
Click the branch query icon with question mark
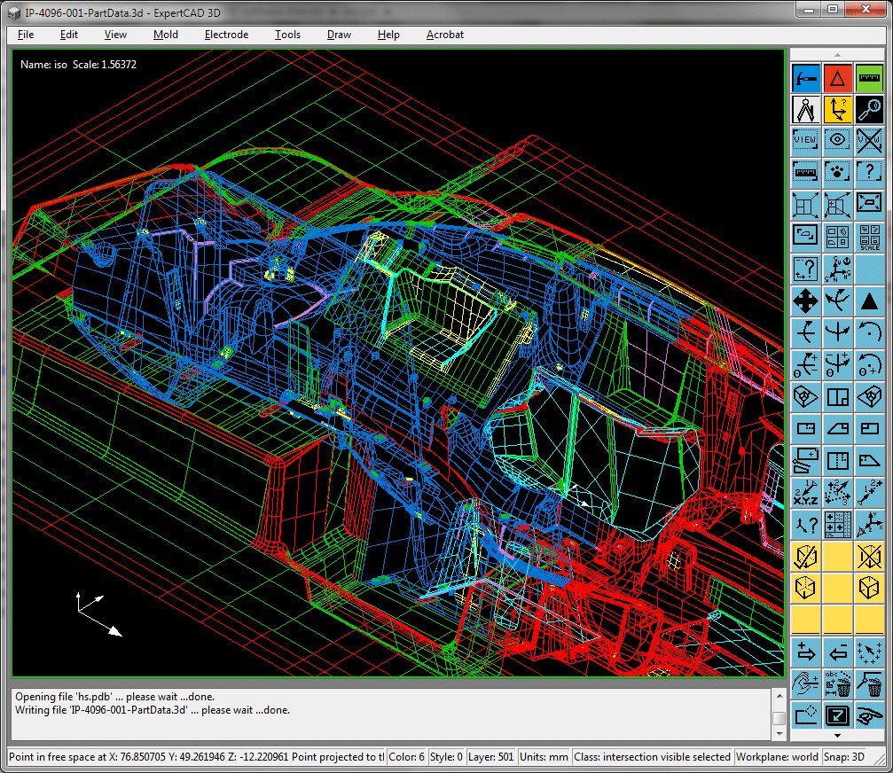pos(805,524)
